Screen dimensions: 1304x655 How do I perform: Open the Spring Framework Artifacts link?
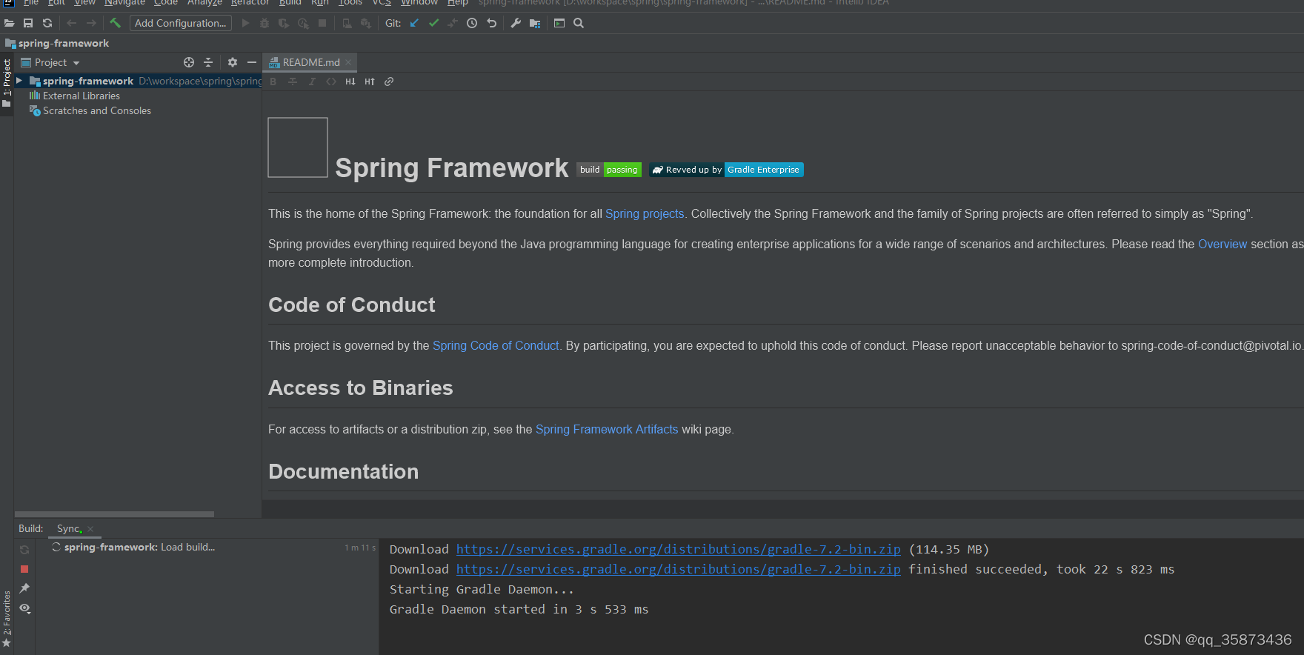[607, 429]
